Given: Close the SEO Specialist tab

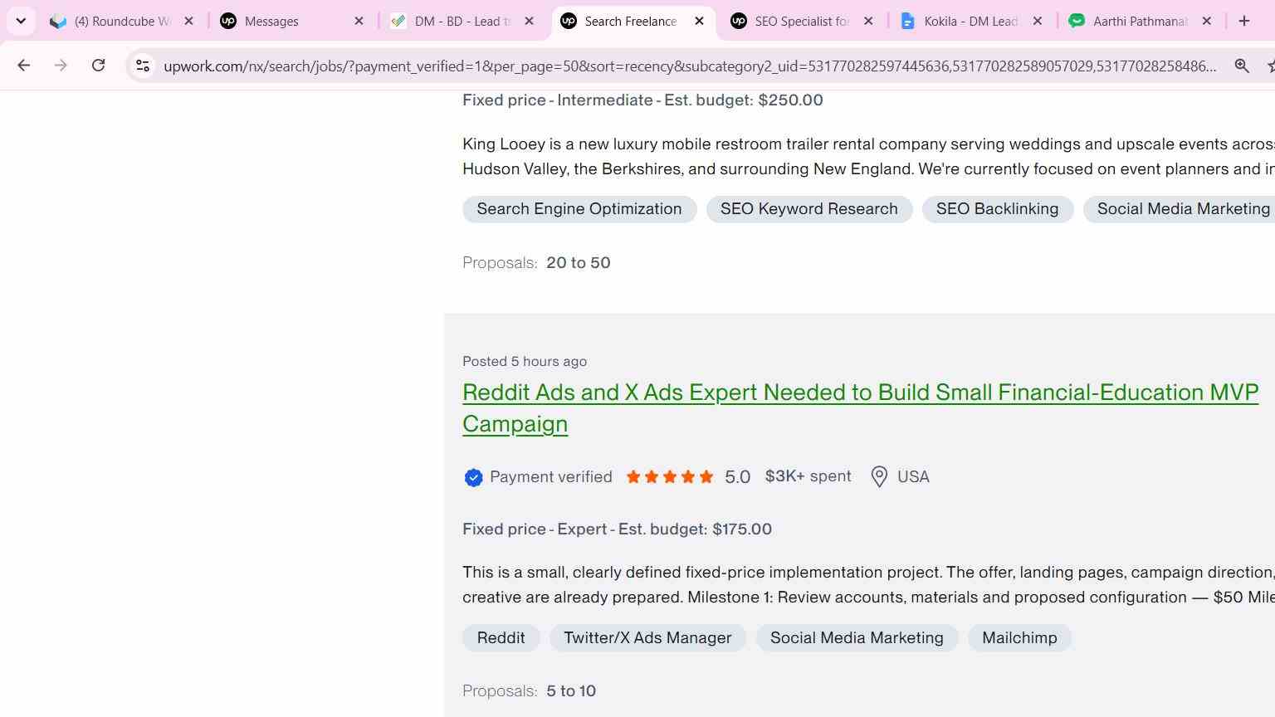Looking at the screenshot, I should pyautogui.click(x=868, y=21).
